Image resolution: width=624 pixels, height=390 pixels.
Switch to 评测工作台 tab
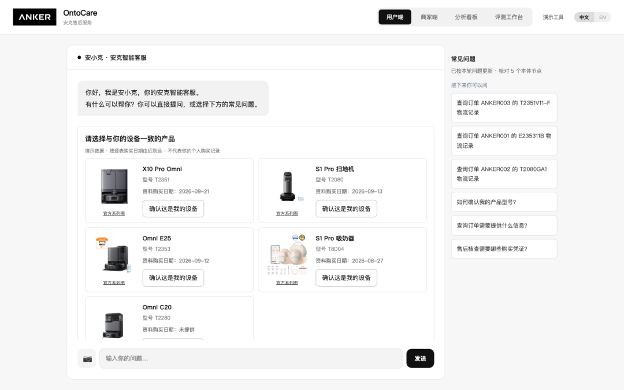point(508,17)
